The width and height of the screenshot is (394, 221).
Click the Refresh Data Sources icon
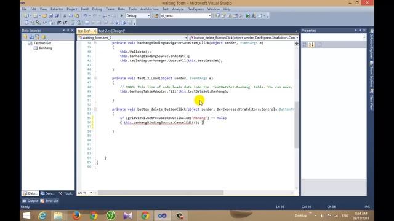point(44,37)
